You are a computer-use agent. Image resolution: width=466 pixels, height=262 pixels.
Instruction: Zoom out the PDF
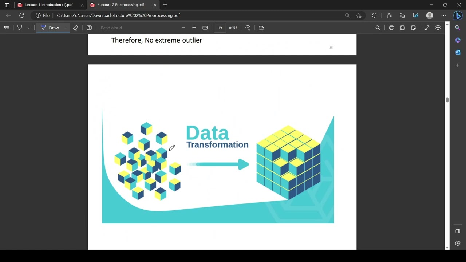[x=183, y=28]
